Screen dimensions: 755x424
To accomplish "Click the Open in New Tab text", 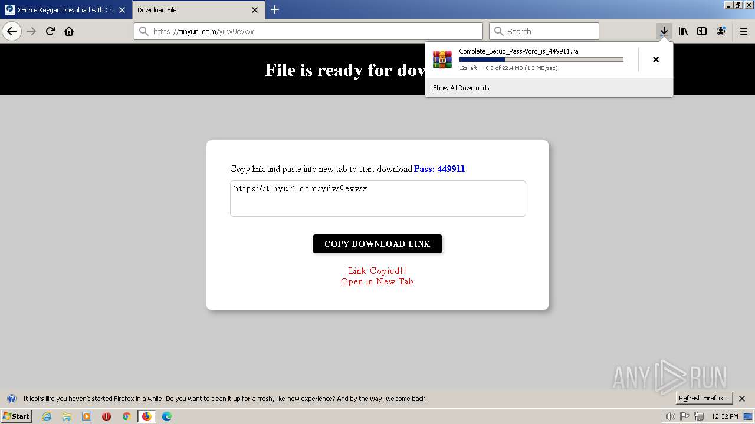I will tap(377, 281).
